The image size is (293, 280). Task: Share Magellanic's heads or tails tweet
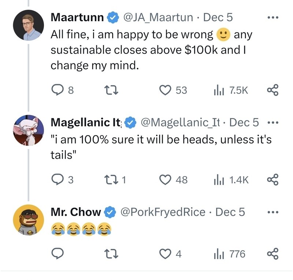click(x=272, y=180)
